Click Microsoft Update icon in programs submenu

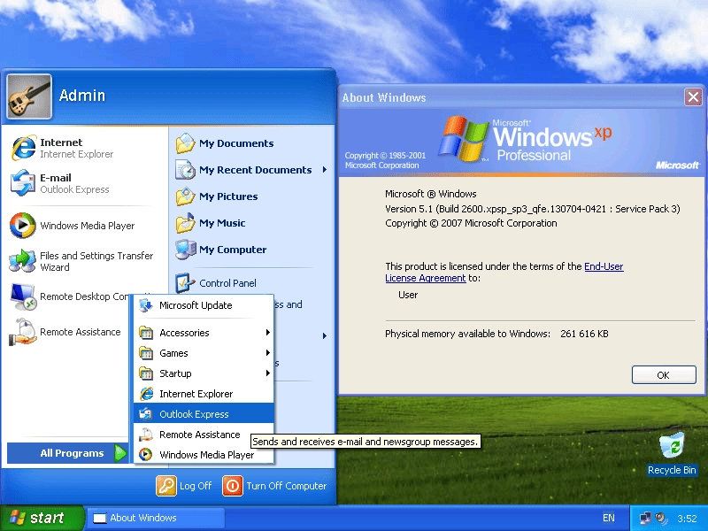click(146, 305)
